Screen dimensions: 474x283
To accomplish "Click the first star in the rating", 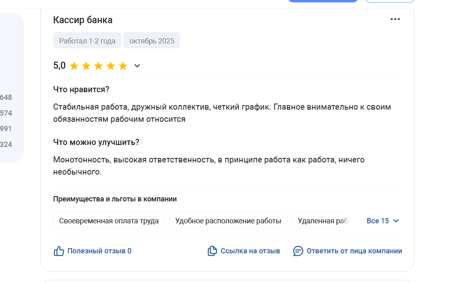I will [x=74, y=66].
